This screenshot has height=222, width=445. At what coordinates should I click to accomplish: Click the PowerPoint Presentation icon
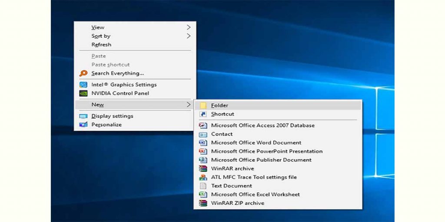coord(203,151)
